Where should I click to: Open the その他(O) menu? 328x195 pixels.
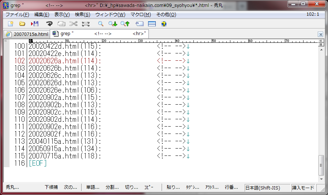coord(166,15)
